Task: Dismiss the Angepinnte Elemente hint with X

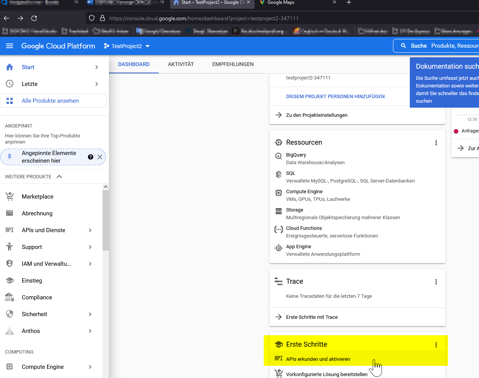Action: (x=100, y=157)
